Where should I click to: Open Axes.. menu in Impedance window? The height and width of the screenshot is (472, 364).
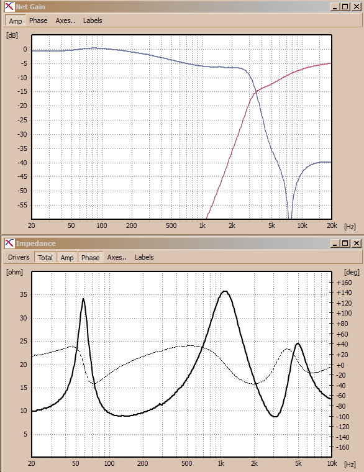(117, 257)
